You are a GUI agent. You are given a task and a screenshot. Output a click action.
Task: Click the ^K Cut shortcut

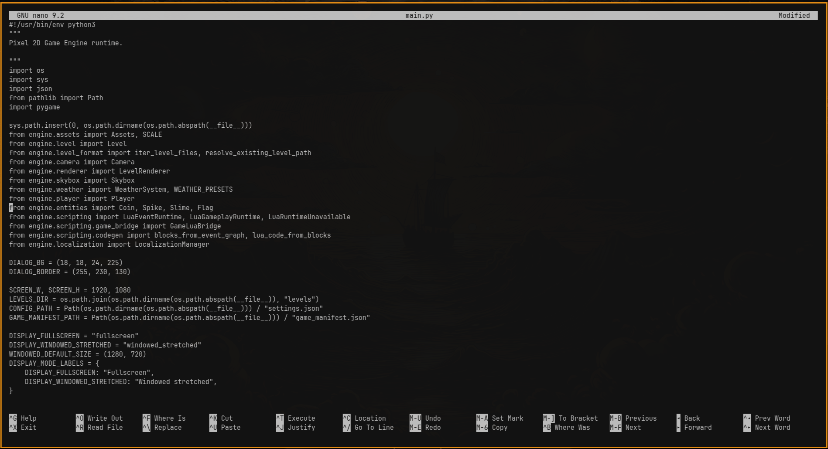coord(221,418)
